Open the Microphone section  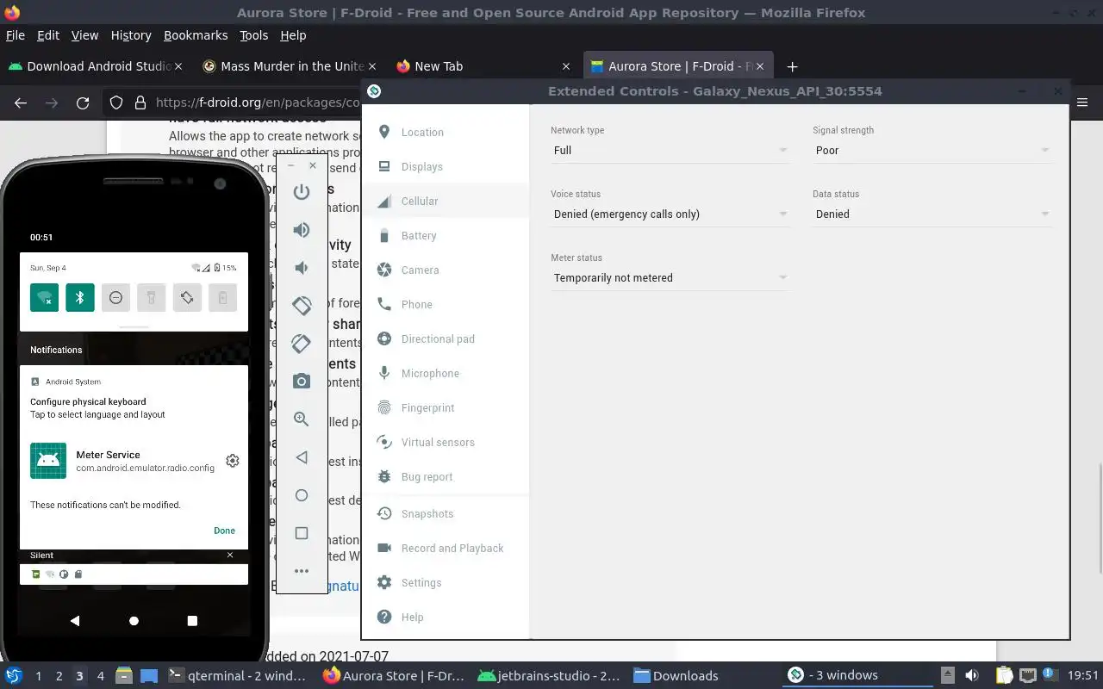coord(445,373)
